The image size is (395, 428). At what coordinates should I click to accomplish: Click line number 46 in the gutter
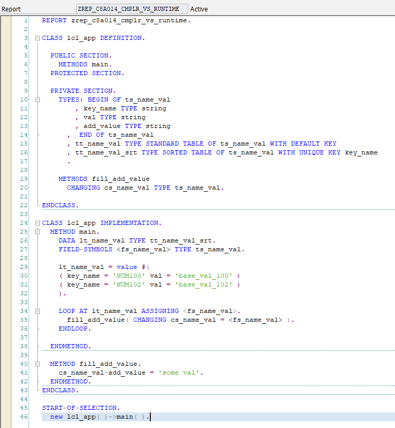tap(24, 417)
